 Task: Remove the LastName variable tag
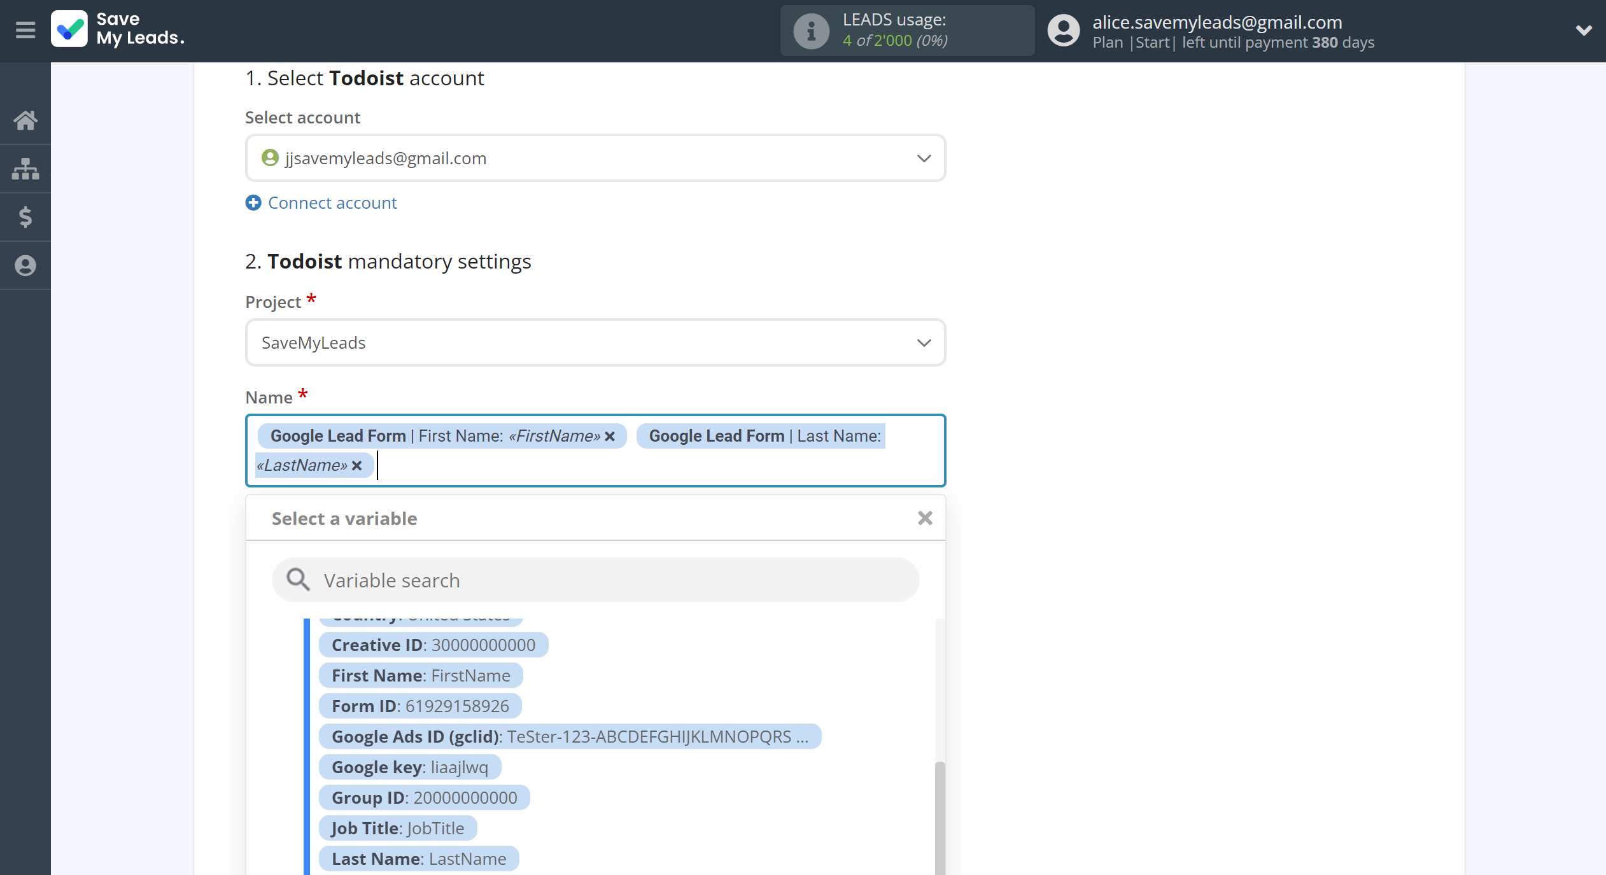click(357, 465)
